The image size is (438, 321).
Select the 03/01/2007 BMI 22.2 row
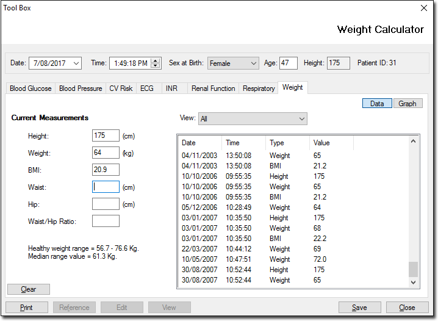pyautogui.click(x=293, y=238)
